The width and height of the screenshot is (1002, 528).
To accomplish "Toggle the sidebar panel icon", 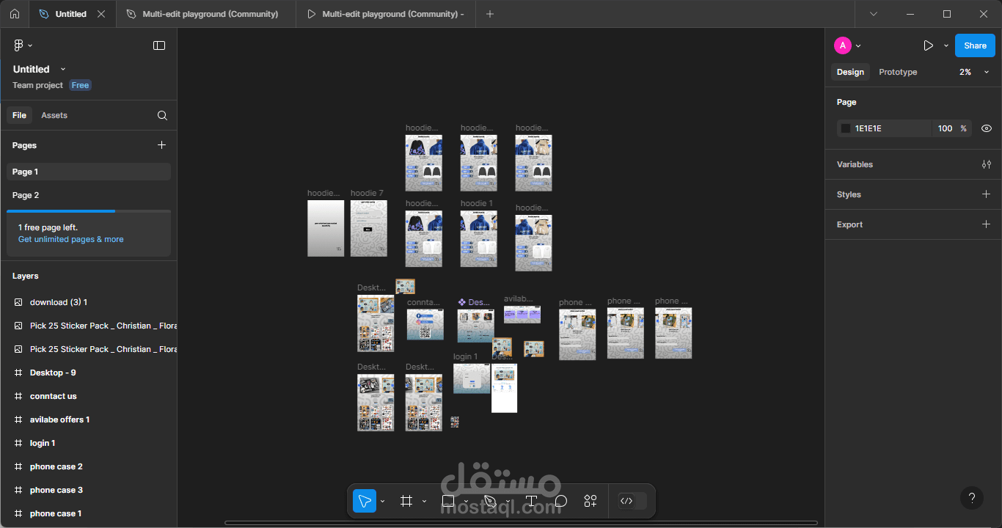I will tap(159, 45).
